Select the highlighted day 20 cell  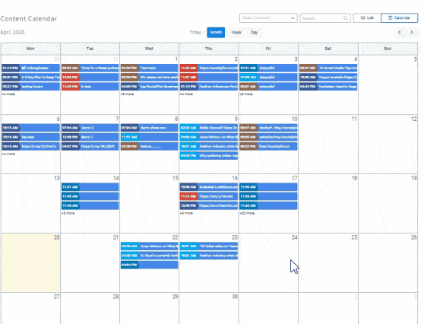[x=30, y=262]
